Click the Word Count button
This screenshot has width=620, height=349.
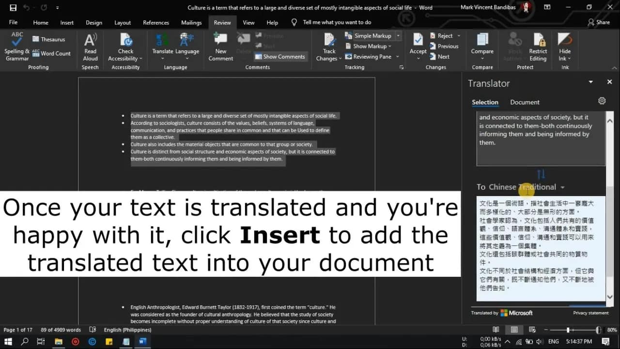click(51, 53)
